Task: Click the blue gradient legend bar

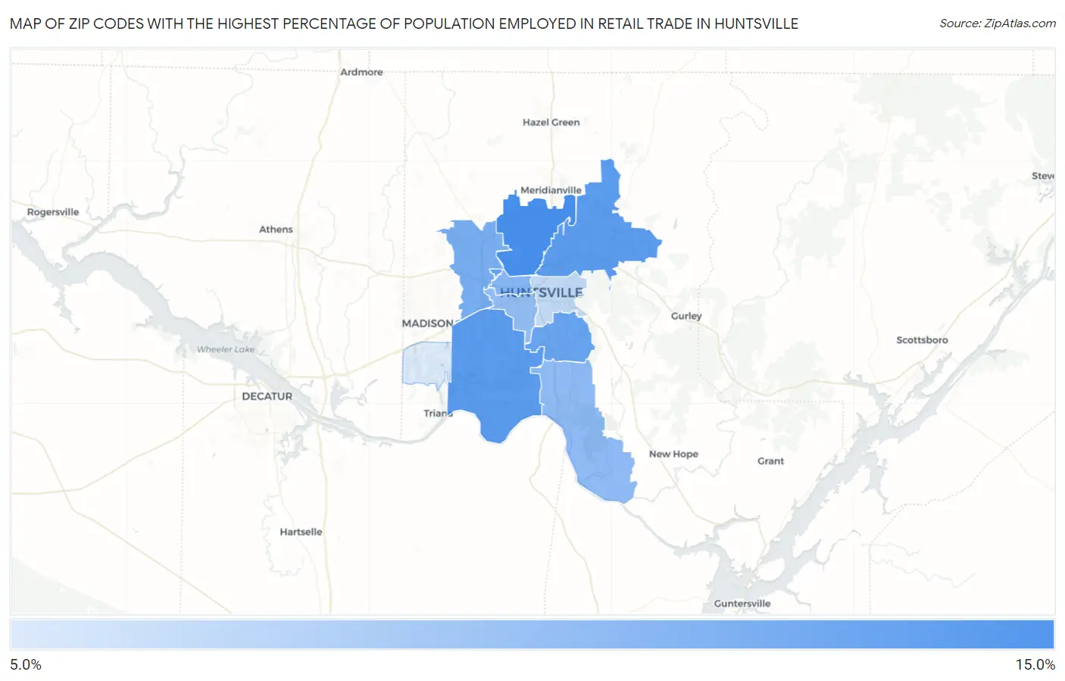Action: tap(532, 635)
